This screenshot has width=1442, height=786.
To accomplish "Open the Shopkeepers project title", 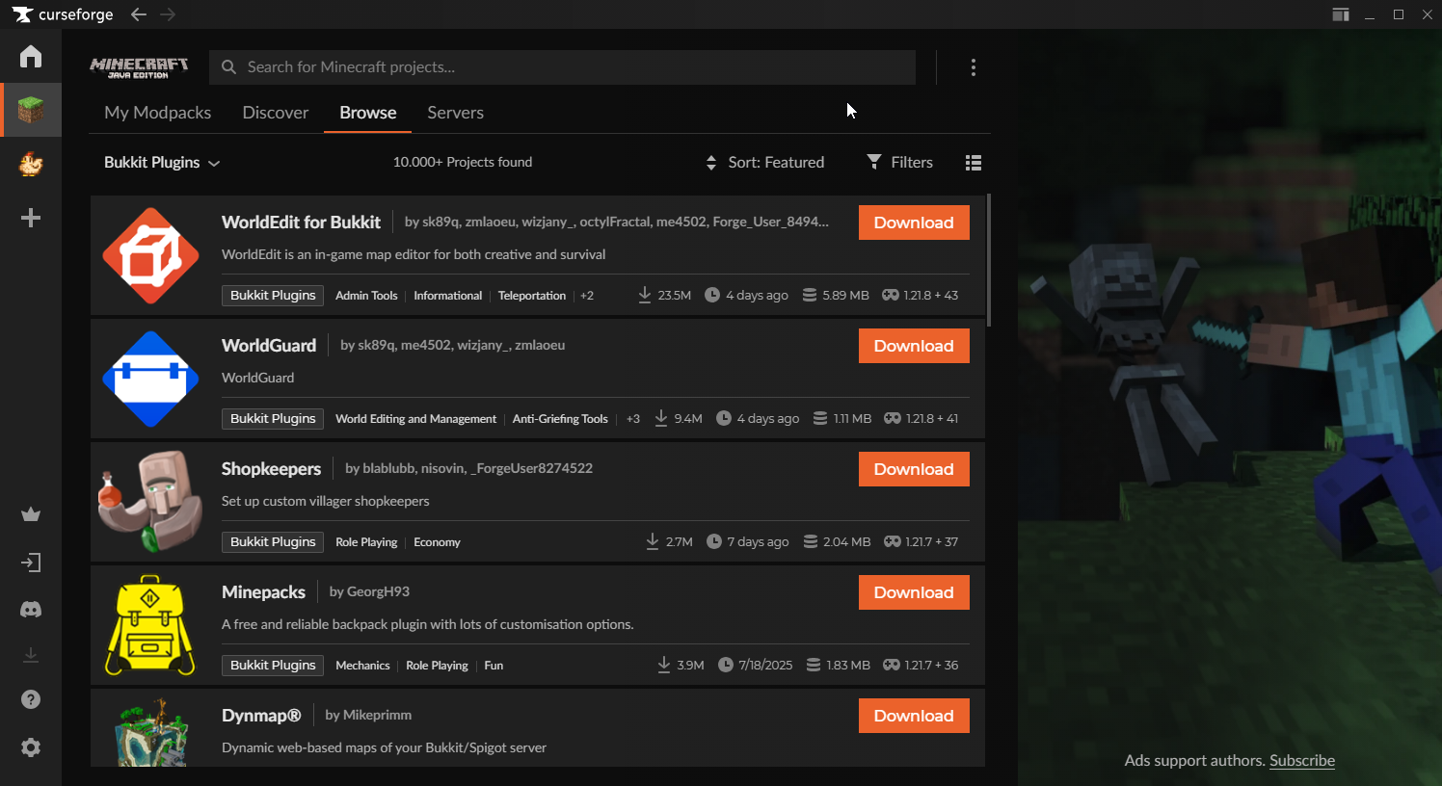I will coord(271,469).
